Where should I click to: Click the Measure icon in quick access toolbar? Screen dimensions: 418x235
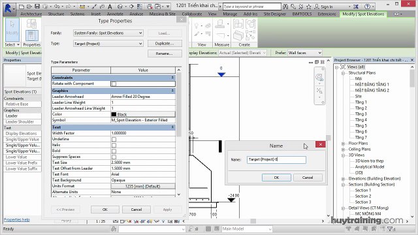(83, 7)
